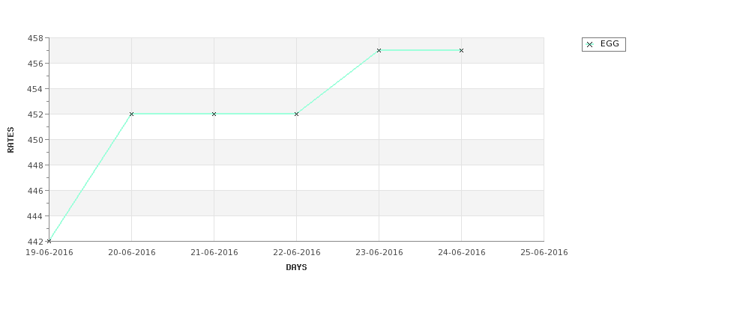Viewport: 731px width, 321px height.
Task: Click the 20-06-2016 x-axis date label
Action: point(131,253)
